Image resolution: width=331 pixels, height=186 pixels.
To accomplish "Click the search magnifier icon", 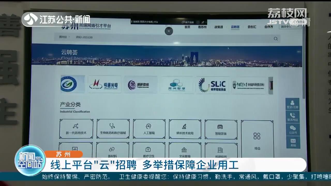I will (x=276, y=39).
